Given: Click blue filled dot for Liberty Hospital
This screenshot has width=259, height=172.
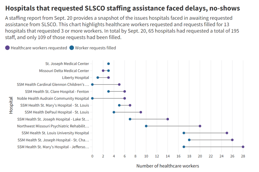Looking at the screenshot, I should [98, 78].
